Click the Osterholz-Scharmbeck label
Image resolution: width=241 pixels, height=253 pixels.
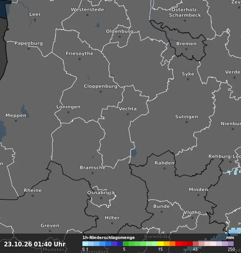pos(185,12)
